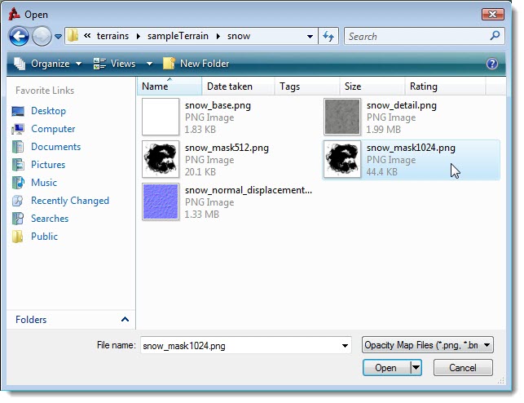The image size is (524, 403).
Task: Open the recent pages dropdown arrow
Action: click(x=58, y=37)
